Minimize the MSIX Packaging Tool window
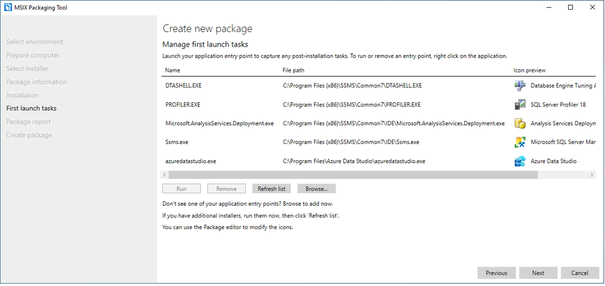The height and width of the screenshot is (286, 605). click(549, 7)
